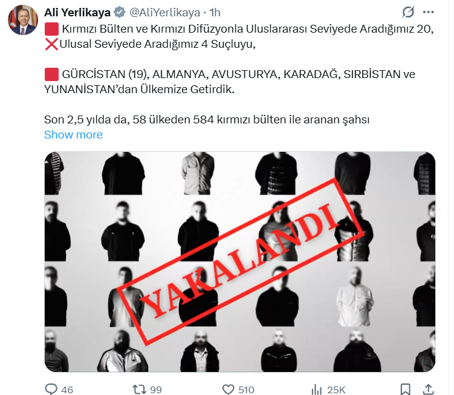
Task: Open the three-dot more options menu
Action: tap(428, 12)
